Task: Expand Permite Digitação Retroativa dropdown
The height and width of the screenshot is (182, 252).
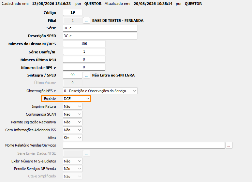Action: coord(73,122)
